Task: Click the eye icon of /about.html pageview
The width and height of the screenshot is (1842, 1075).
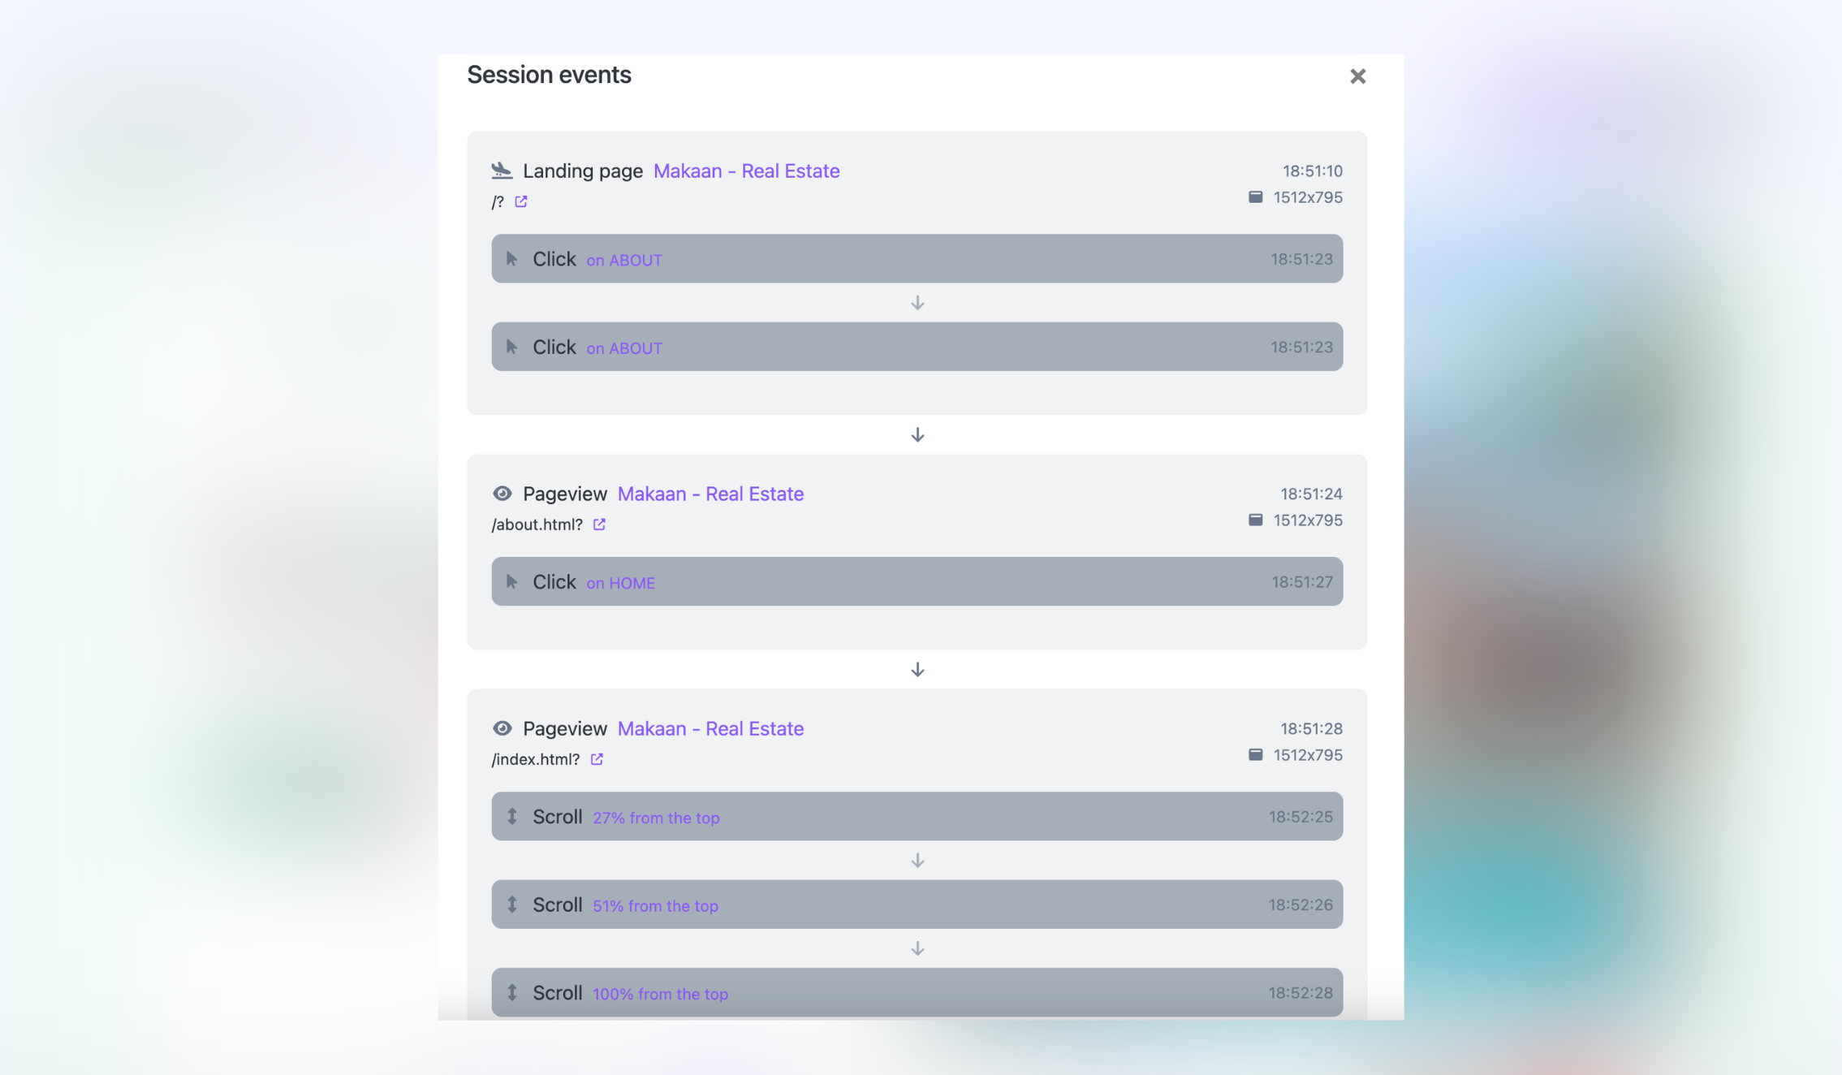Action: (x=502, y=494)
